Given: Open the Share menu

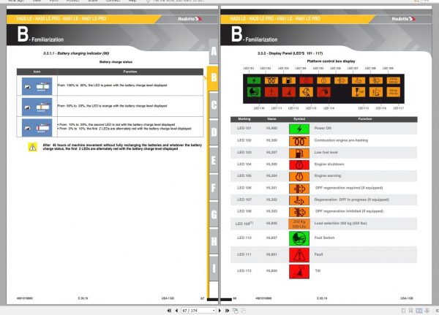Looking at the screenshot, I should pos(93,1).
